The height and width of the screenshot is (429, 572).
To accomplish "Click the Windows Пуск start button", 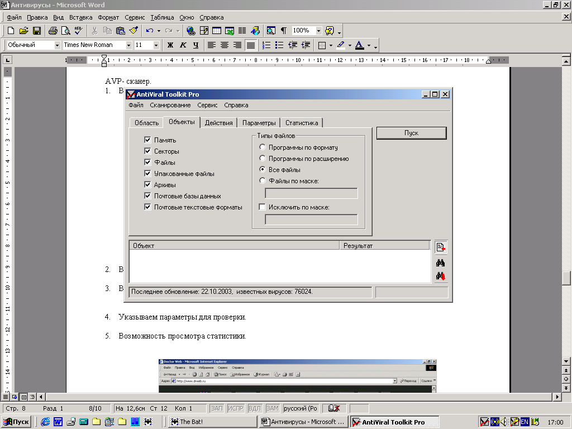I will click(x=17, y=422).
